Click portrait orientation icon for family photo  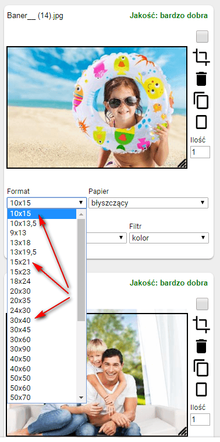[x=201, y=390]
